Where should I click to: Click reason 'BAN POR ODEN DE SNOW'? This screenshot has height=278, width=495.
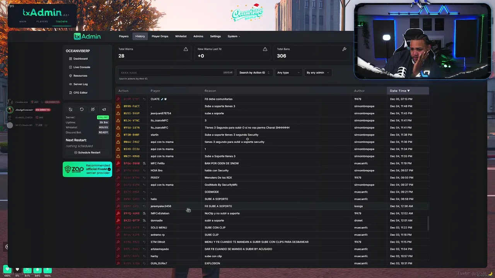pos(222,163)
